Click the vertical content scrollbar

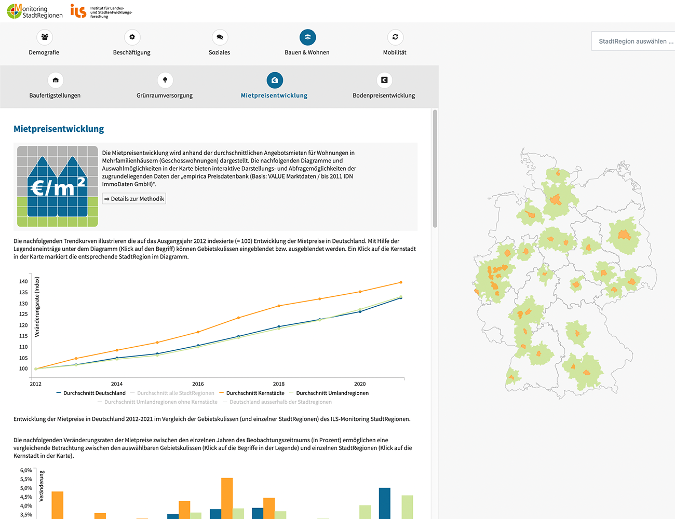click(435, 169)
